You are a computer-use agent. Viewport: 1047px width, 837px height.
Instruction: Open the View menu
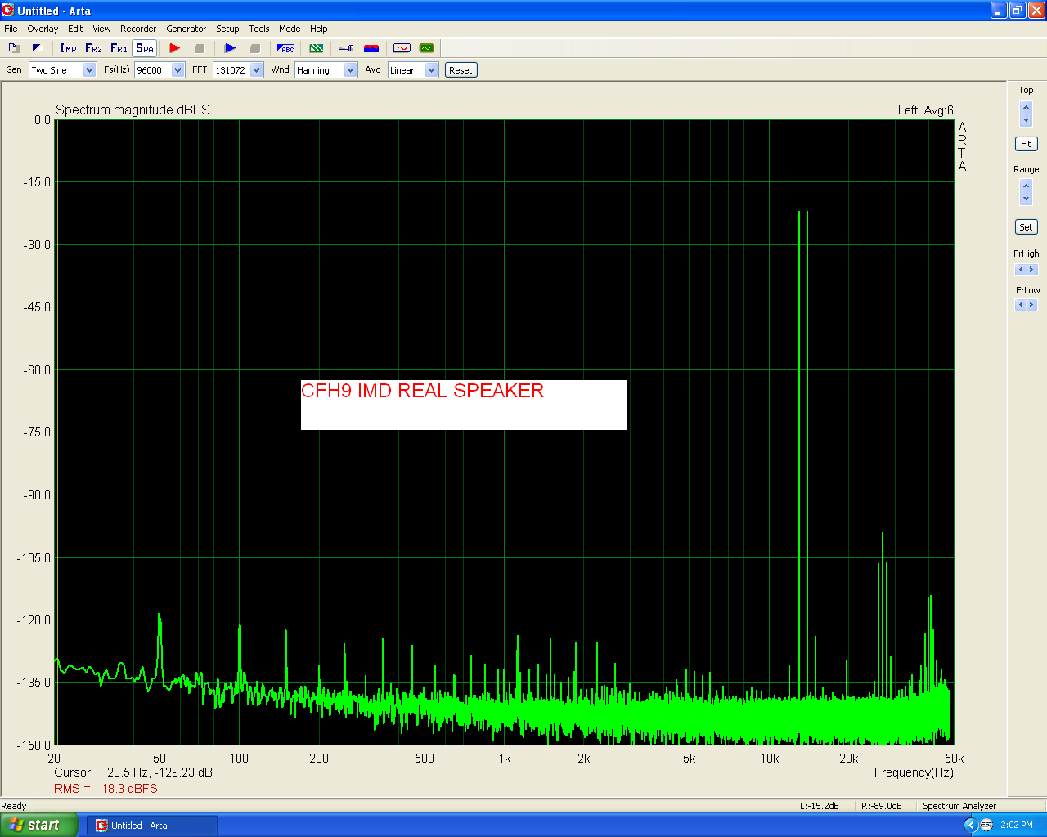(x=101, y=29)
